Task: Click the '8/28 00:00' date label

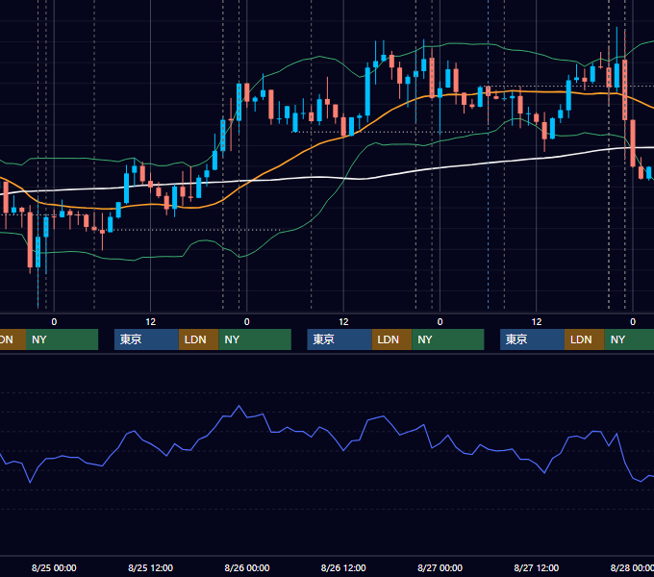Action: [632, 567]
